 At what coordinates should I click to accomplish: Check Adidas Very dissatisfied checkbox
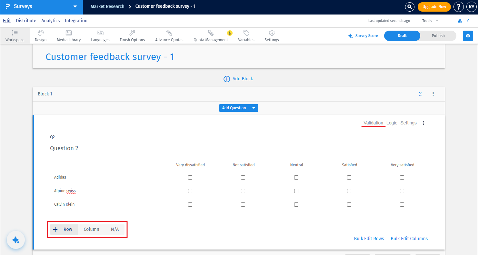coord(190,177)
